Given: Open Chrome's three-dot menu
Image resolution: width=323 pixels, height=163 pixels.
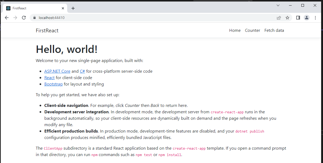Looking at the screenshot, I should [x=315, y=18].
